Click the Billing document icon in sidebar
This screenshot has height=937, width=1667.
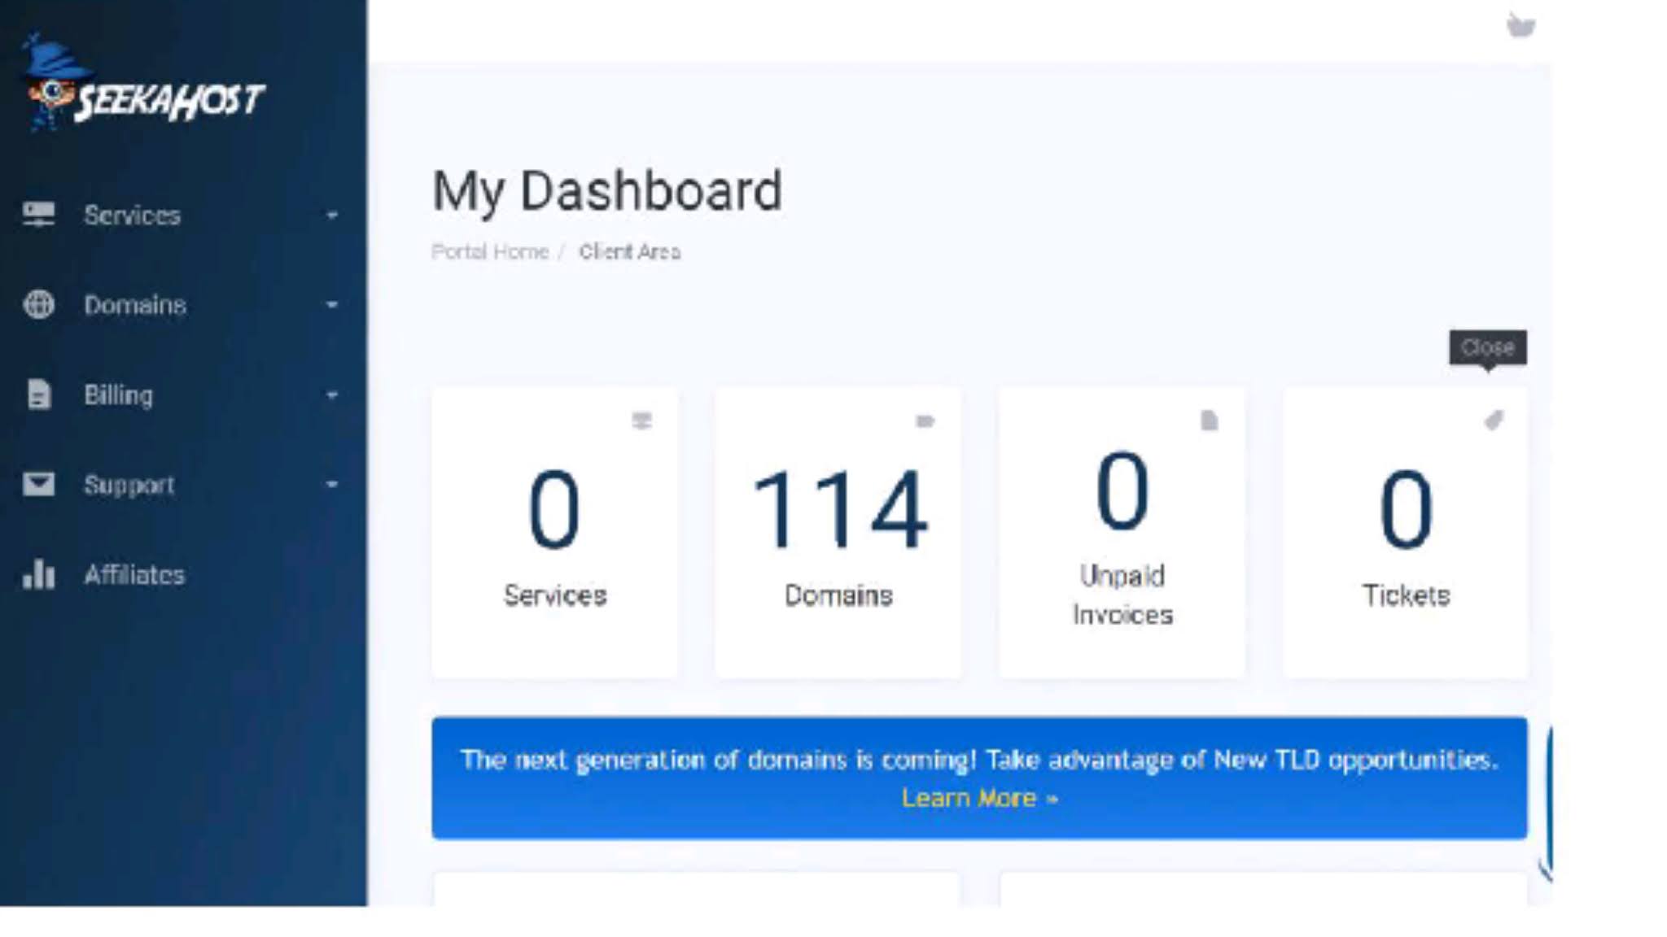[38, 394]
